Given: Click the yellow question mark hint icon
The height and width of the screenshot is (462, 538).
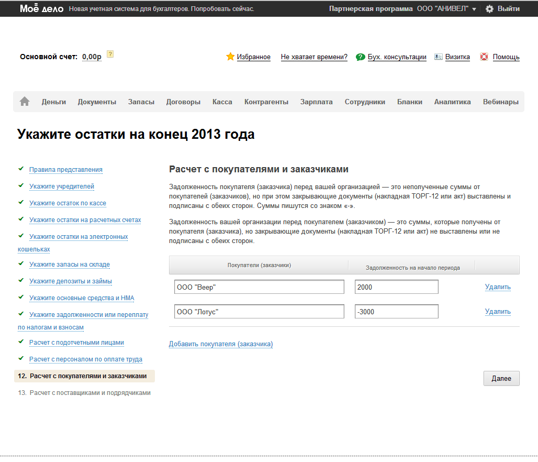Looking at the screenshot, I should (x=110, y=54).
